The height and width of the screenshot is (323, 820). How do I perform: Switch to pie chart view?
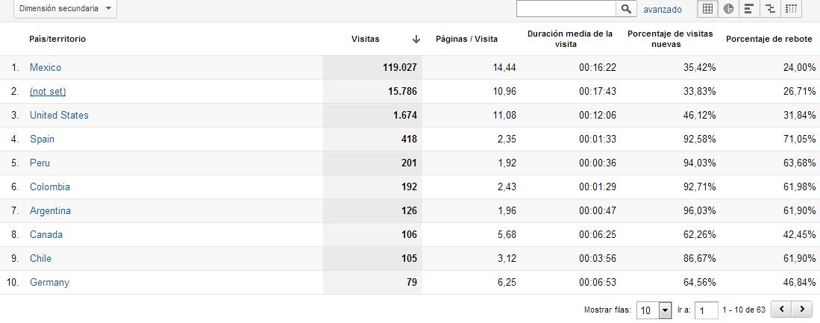coord(728,9)
